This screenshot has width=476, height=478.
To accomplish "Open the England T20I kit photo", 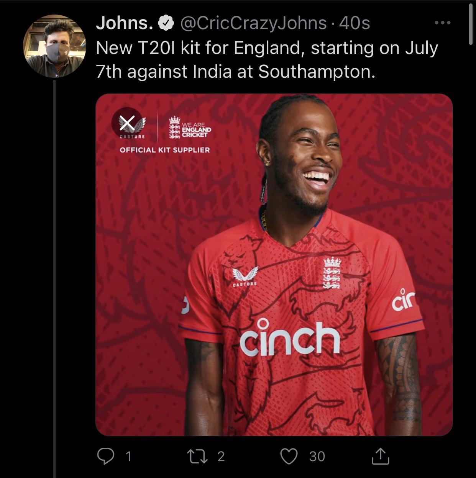I will pos(274,265).
